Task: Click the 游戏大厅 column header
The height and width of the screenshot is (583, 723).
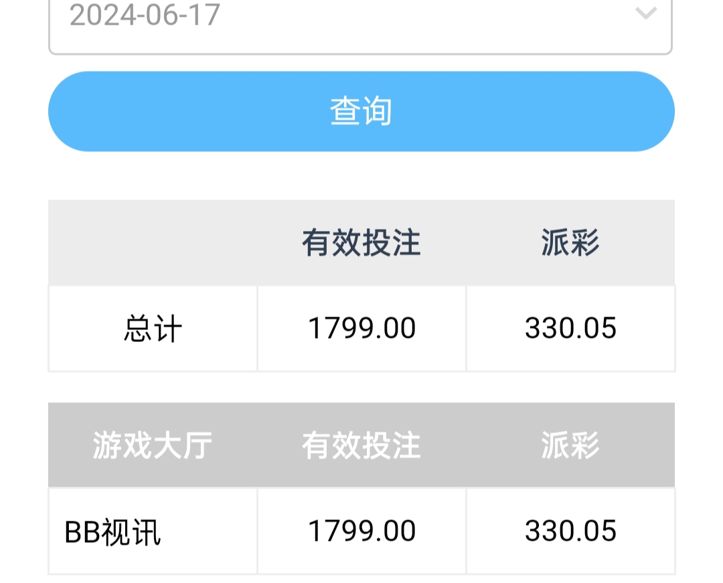Action: click(153, 446)
